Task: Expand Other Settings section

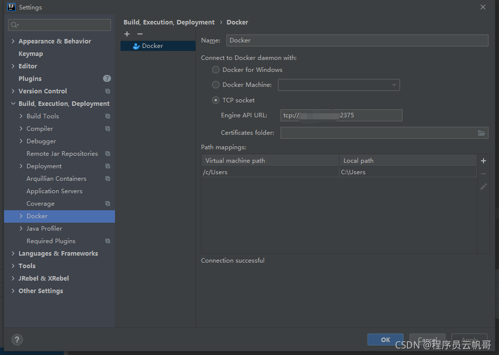Action: (13, 291)
